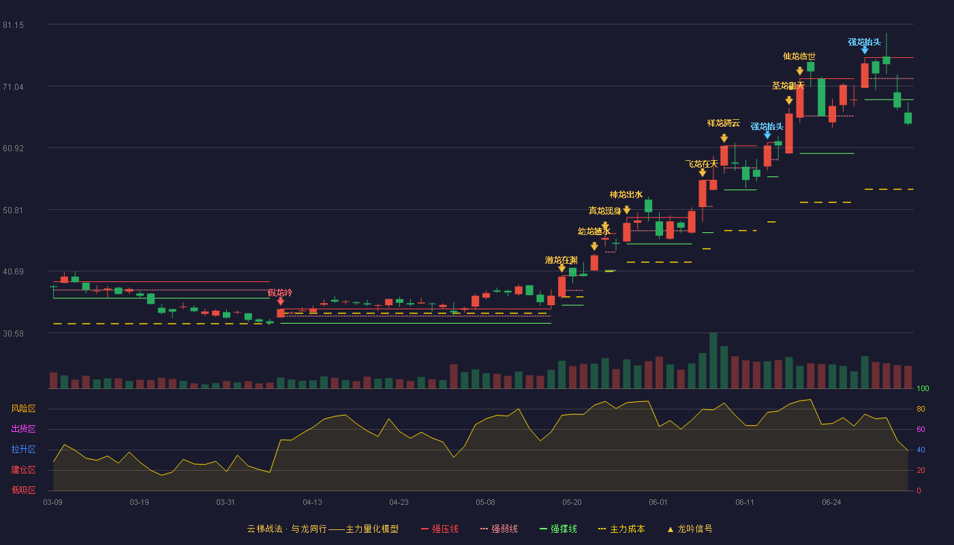This screenshot has width=954, height=545.
Task: Click the orange 80 indicator axis value
Action: click(921, 409)
